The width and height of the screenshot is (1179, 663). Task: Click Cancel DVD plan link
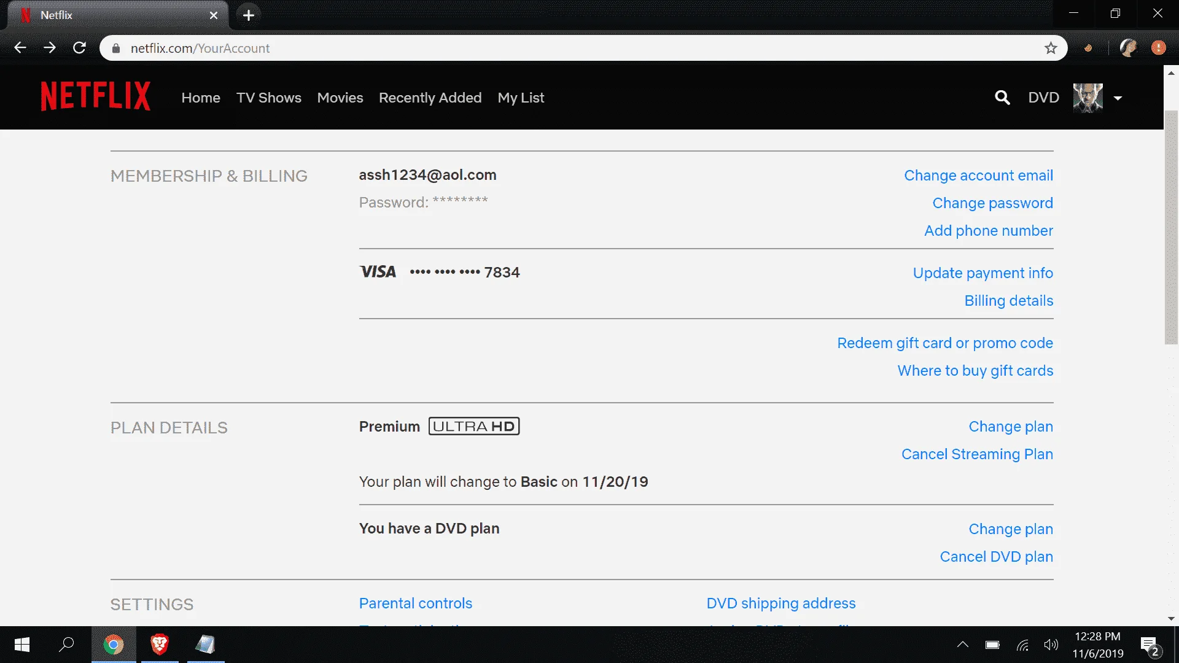point(996,557)
